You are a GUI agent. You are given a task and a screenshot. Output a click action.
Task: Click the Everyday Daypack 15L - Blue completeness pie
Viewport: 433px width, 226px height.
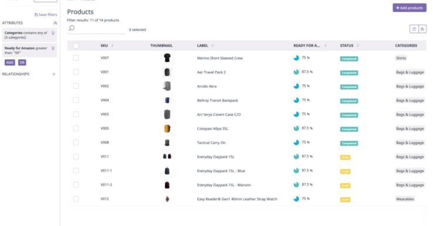pyautogui.click(x=296, y=170)
